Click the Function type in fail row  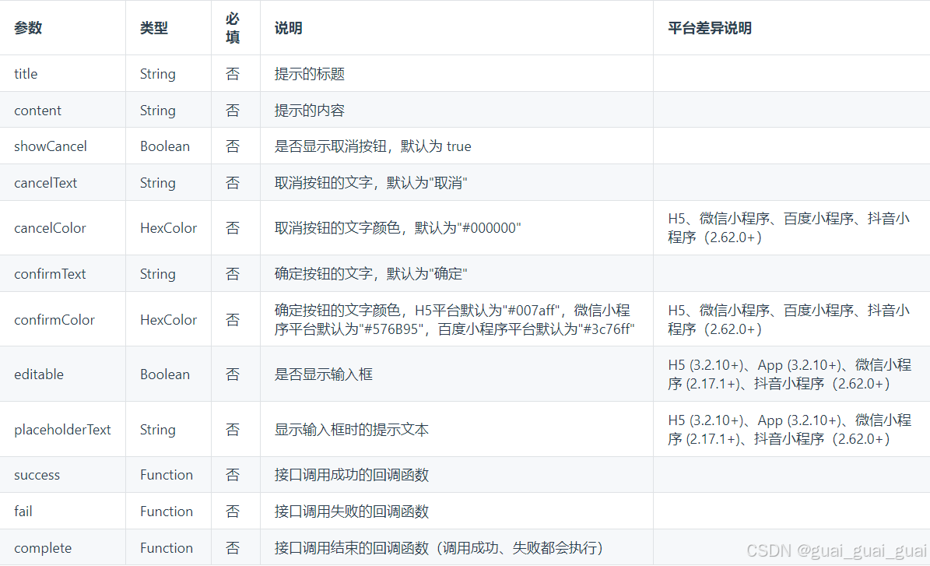coord(167,512)
